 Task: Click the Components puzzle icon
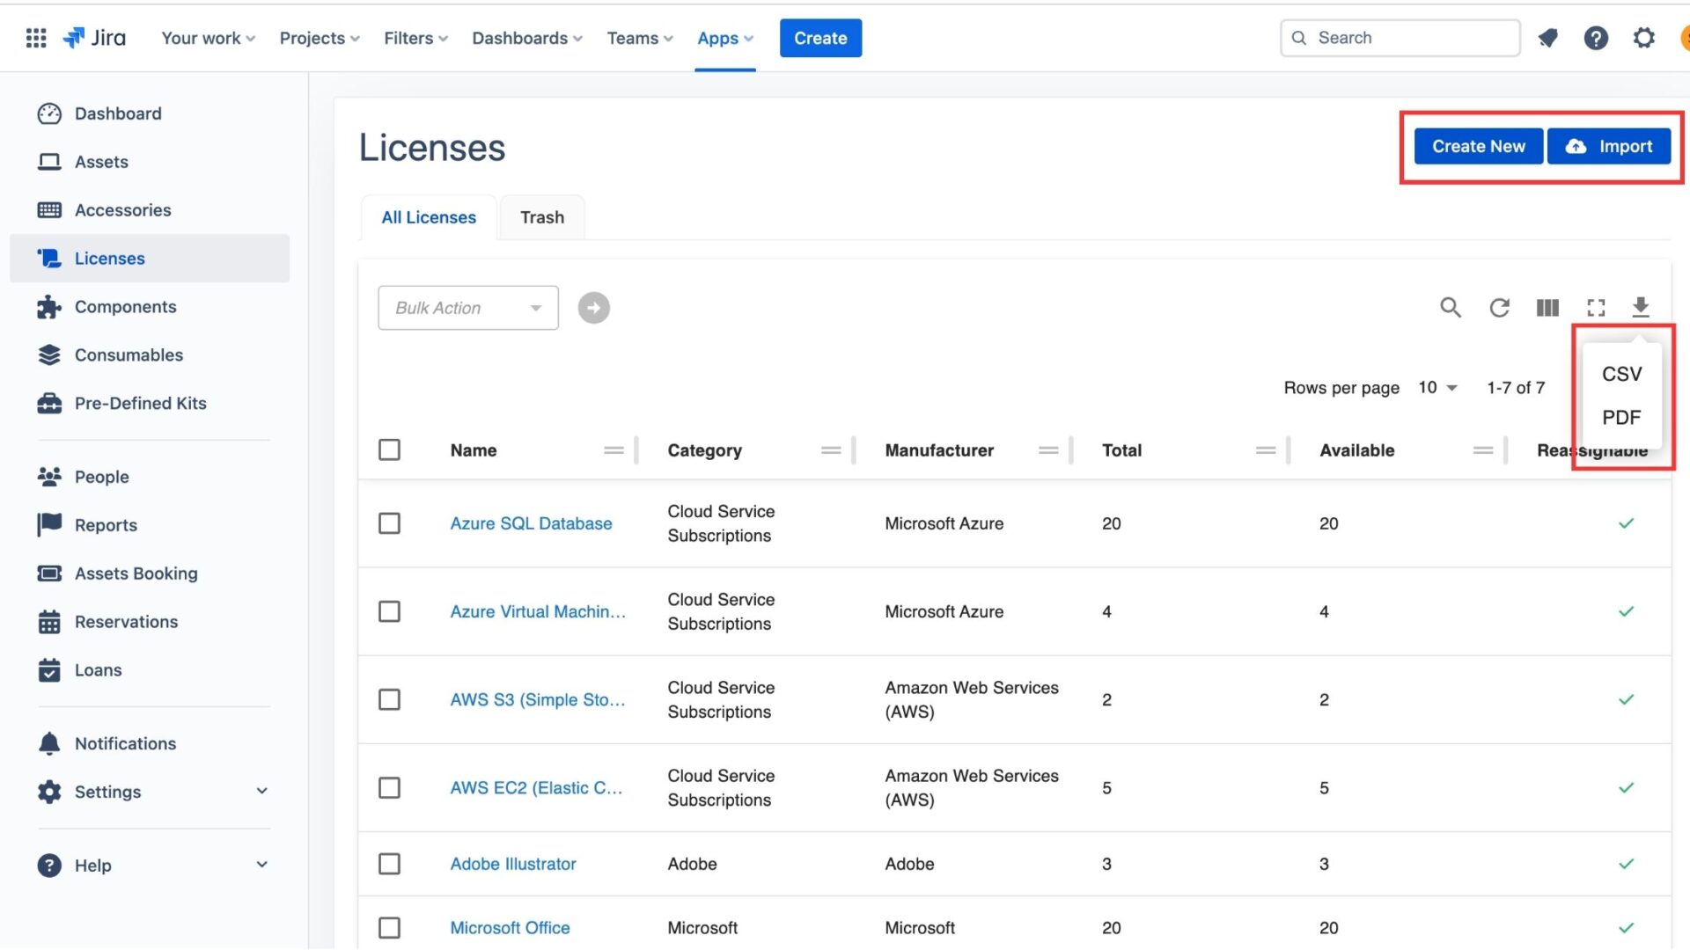pyautogui.click(x=49, y=306)
